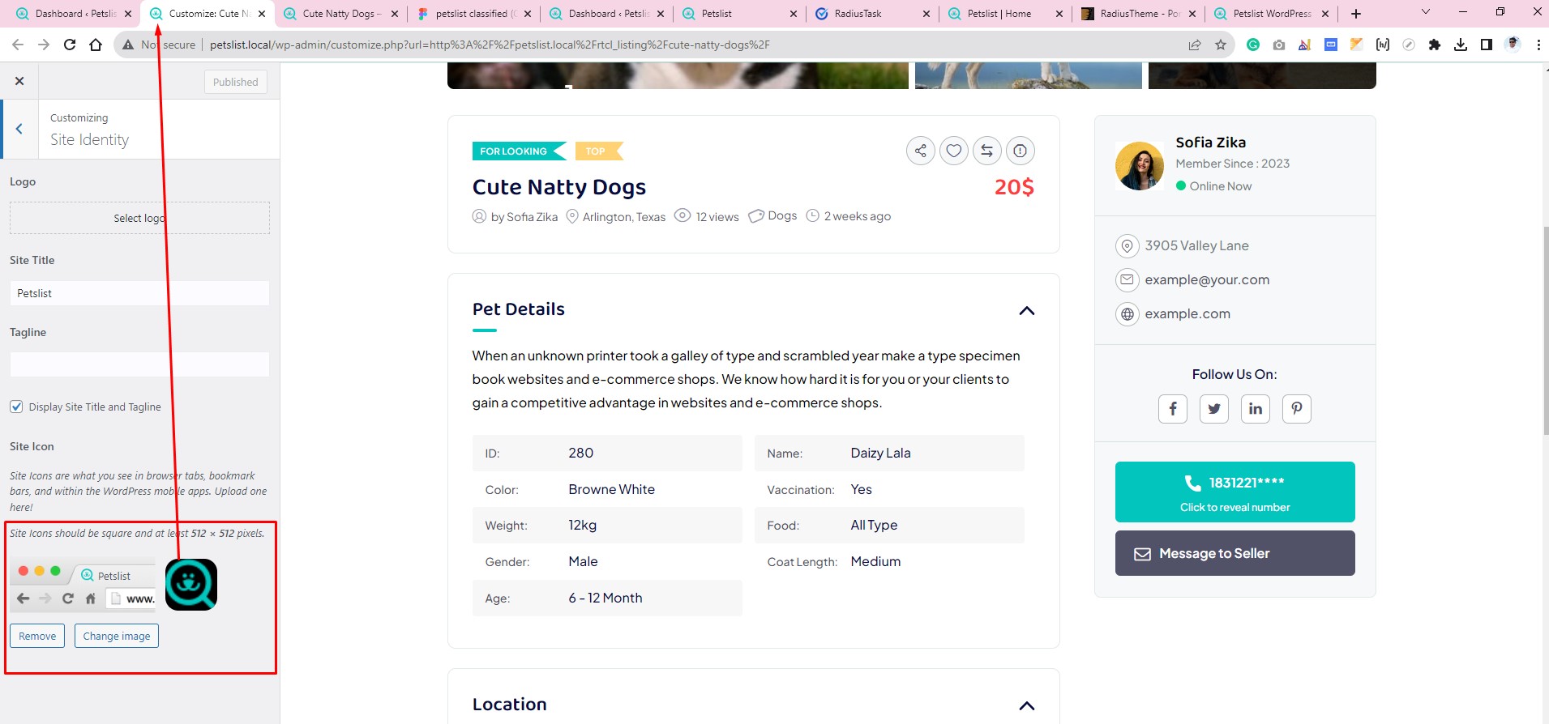
Task: Open seller's Pinterest profile icon
Action: click(x=1297, y=409)
